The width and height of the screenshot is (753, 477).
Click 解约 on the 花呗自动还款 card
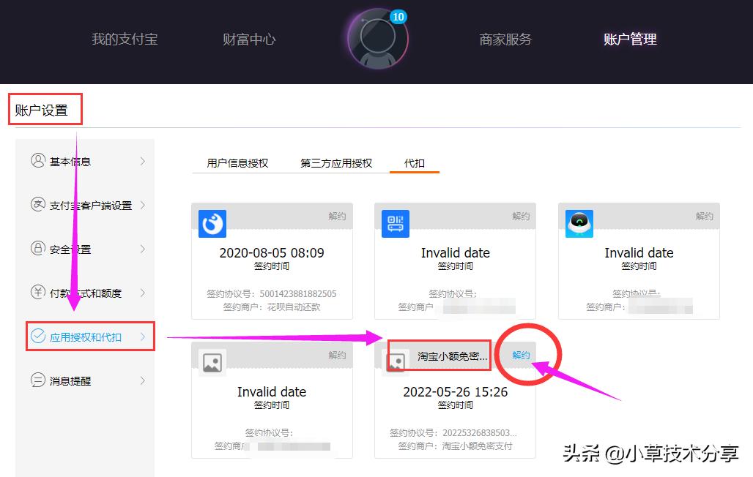336,216
